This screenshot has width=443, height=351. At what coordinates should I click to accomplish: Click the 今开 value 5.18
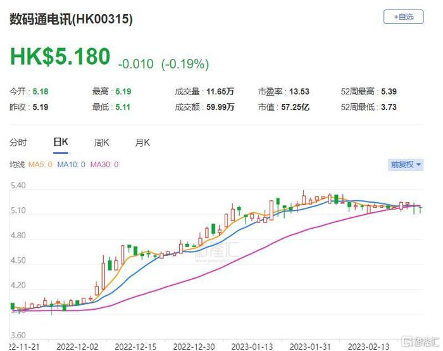point(41,92)
